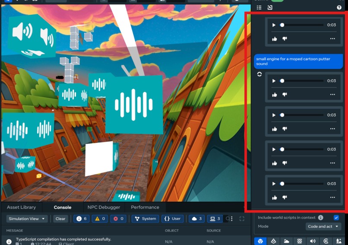Click the OBJECT column header
The height and width of the screenshot is (245, 348).
pyautogui.click(x=171, y=231)
